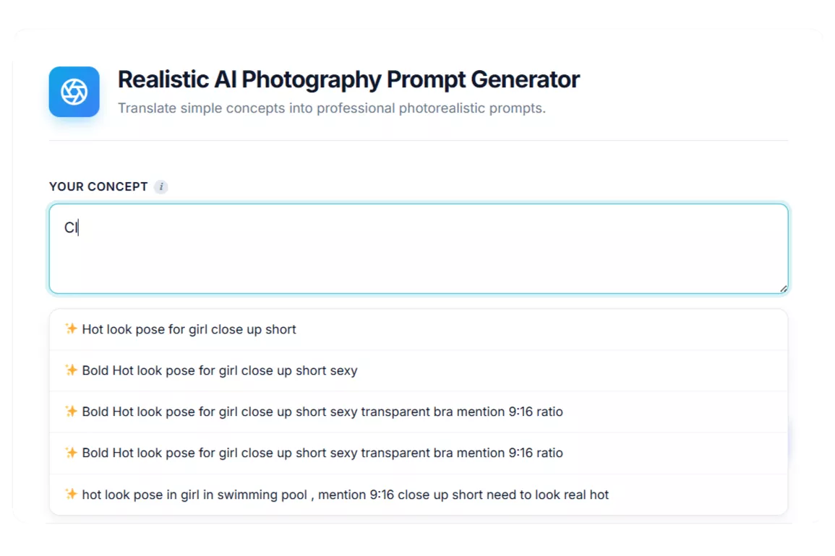Click the shutter aperture symbol in the header
The image size is (835, 556).
(x=73, y=92)
